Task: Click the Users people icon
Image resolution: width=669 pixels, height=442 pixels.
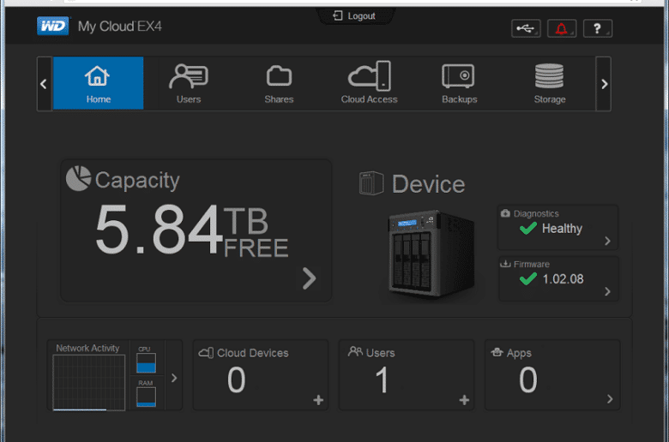Action: click(355, 352)
